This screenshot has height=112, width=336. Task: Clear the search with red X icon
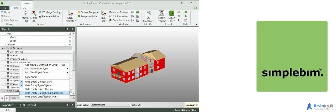(73, 98)
